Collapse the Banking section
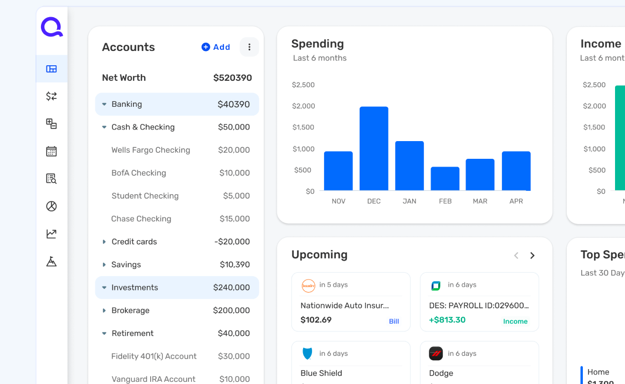This screenshot has height=384, width=625. 104,104
